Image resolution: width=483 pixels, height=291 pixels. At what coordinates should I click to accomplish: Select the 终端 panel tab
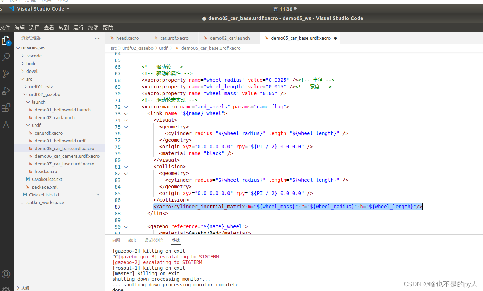point(176,241)
